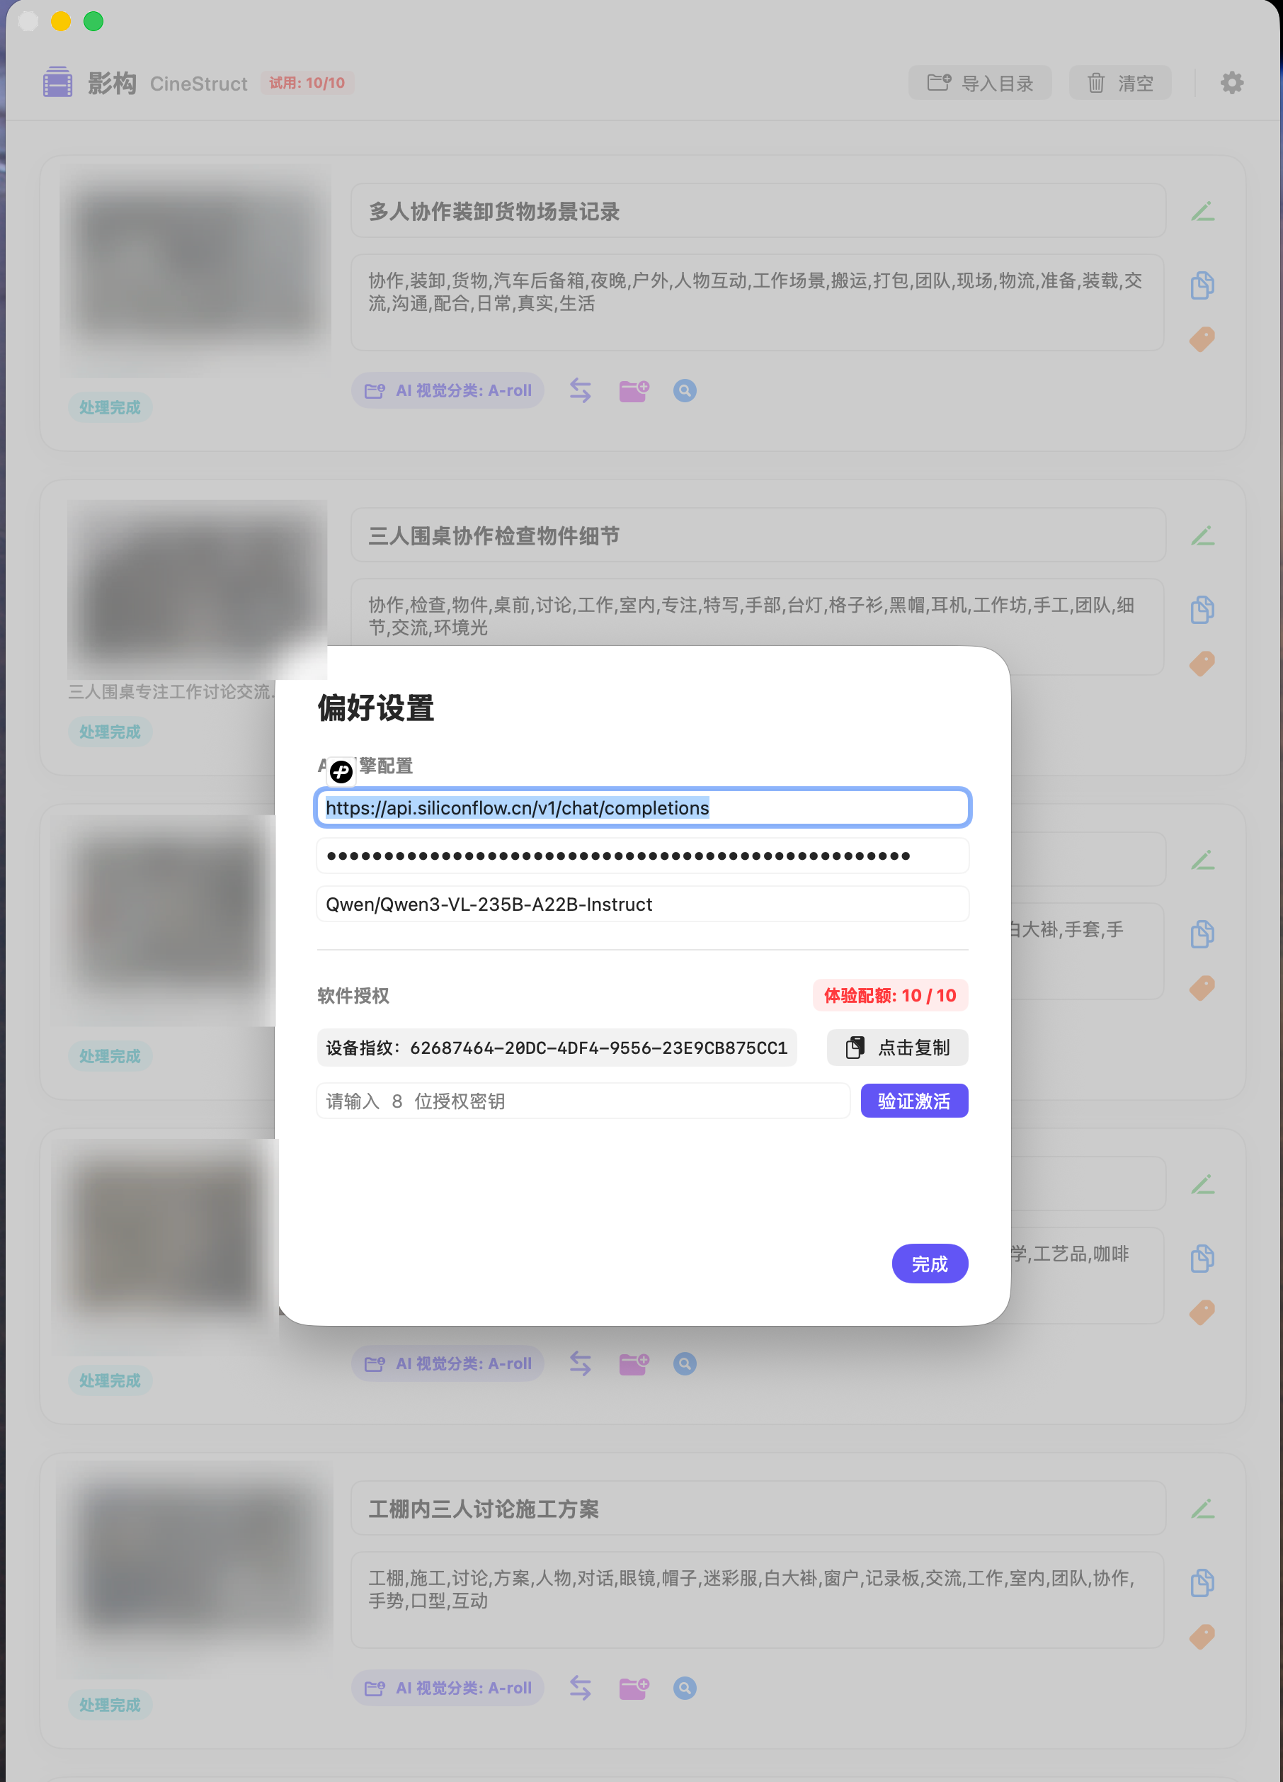Click the Qwen model name field
The height and width of the screenshot is (1782, 1283).
(642, 904)
